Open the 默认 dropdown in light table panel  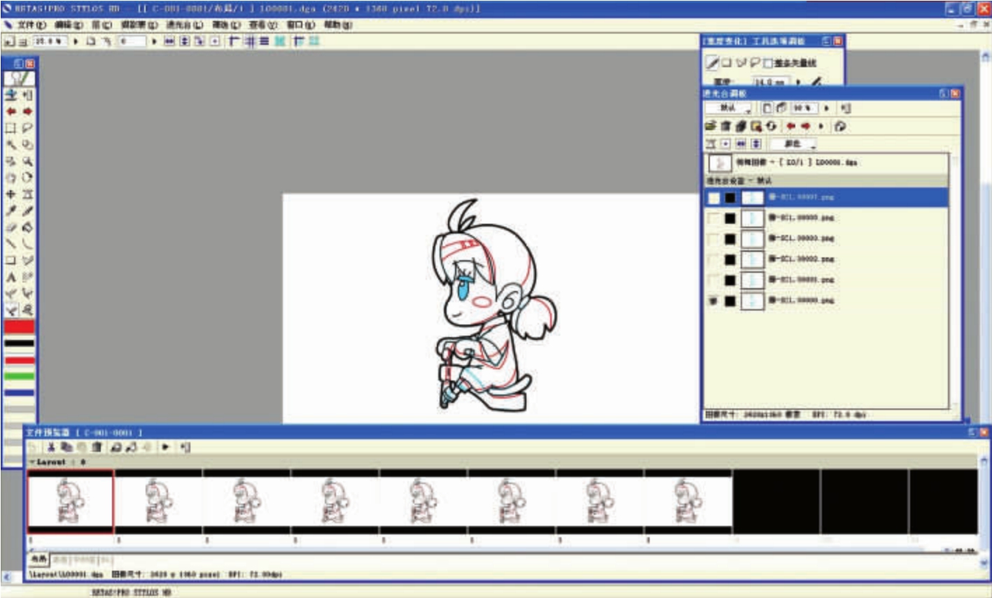[x=728, y=108]
